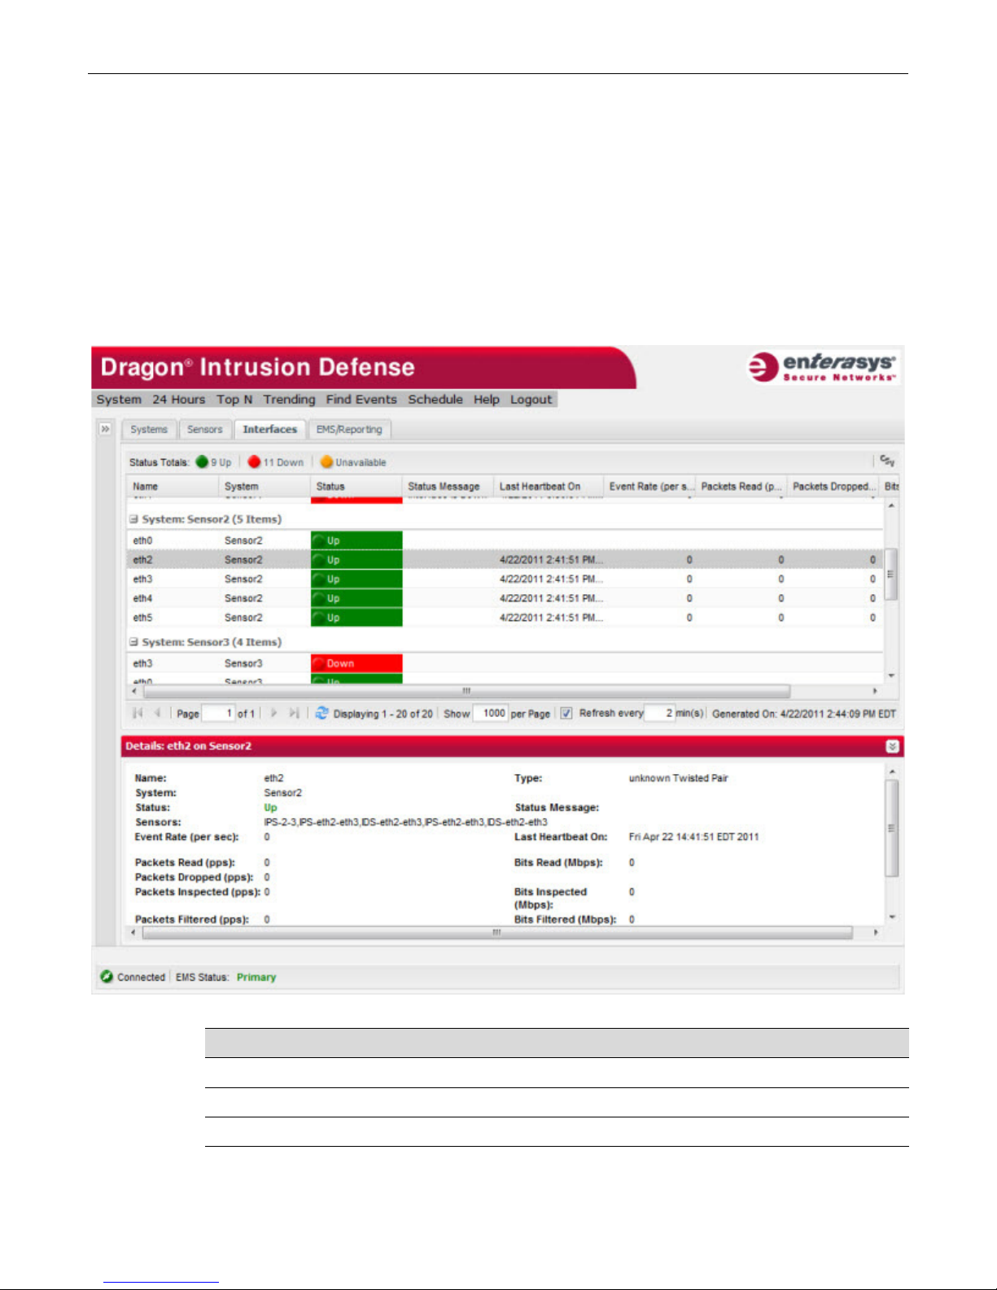Go to previous page icon
This screenshot has width=997, height=1290.
point(157,713)
